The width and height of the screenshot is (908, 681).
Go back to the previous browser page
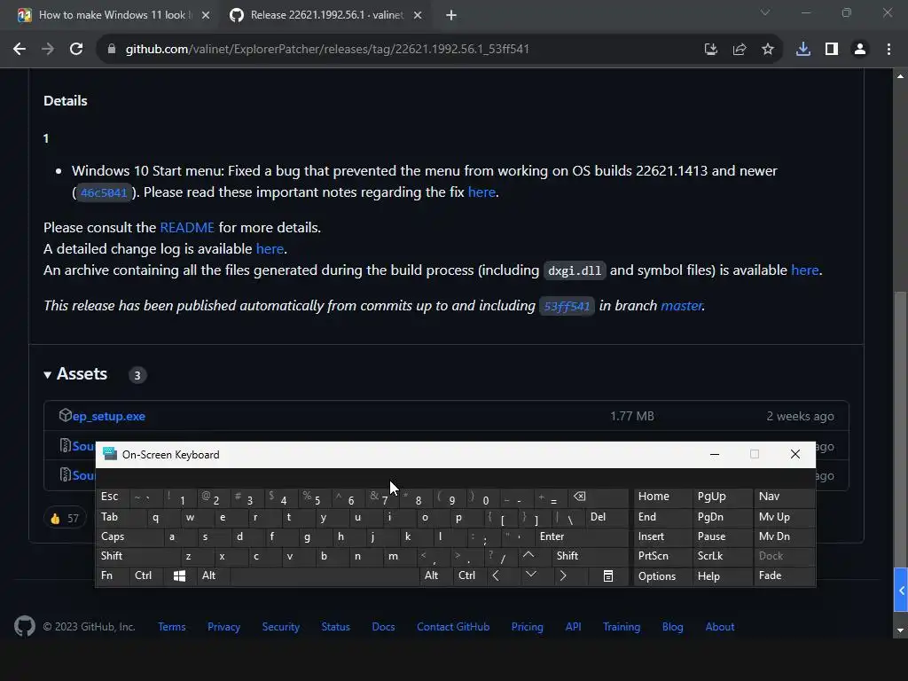(x=20, y=50)
